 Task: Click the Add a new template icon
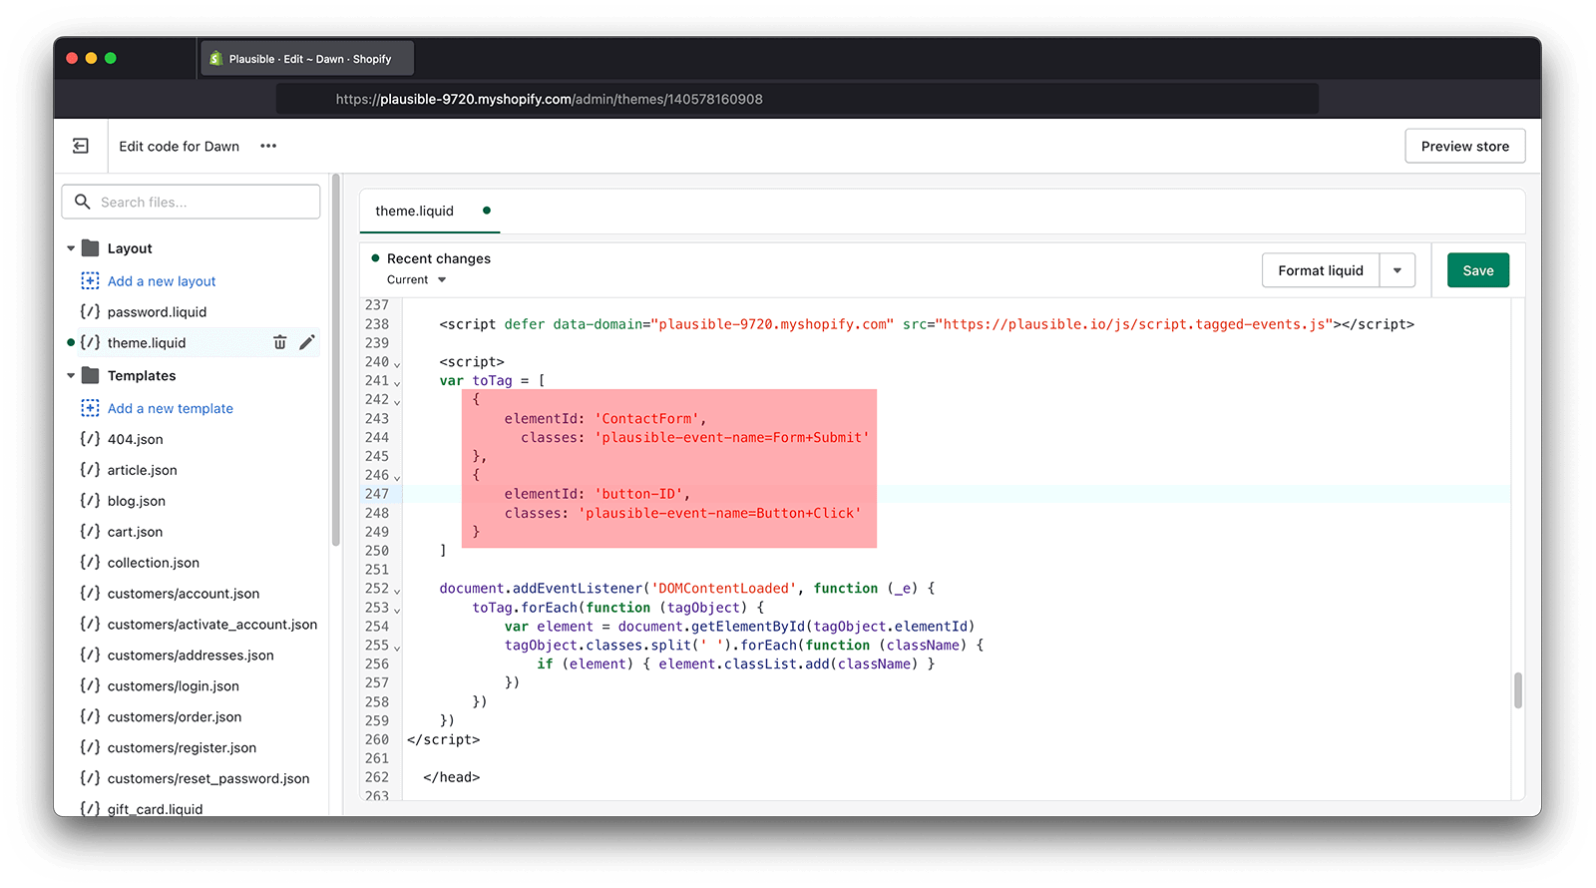coord(90,408)
